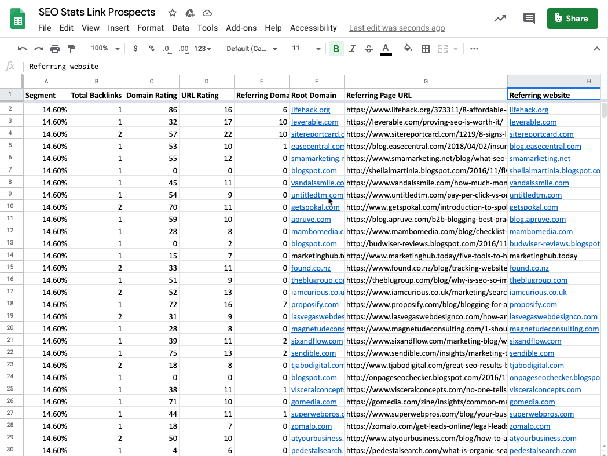Toggle italic formatting

pyautogui.click(x=352, y=49)
